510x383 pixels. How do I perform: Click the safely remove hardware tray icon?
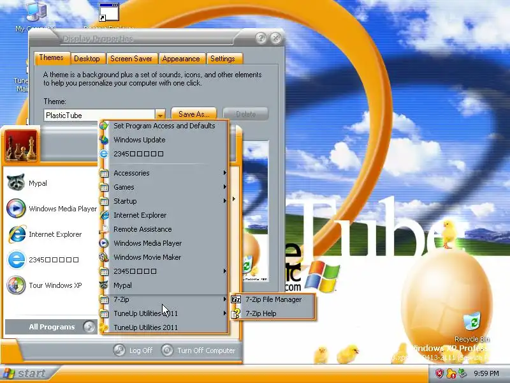point(462,373)
